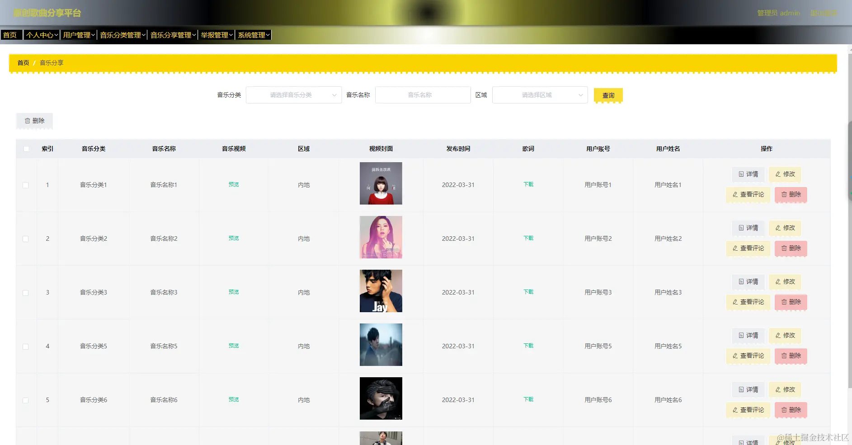Check the box for row index 2

click(x=26, y=239)
